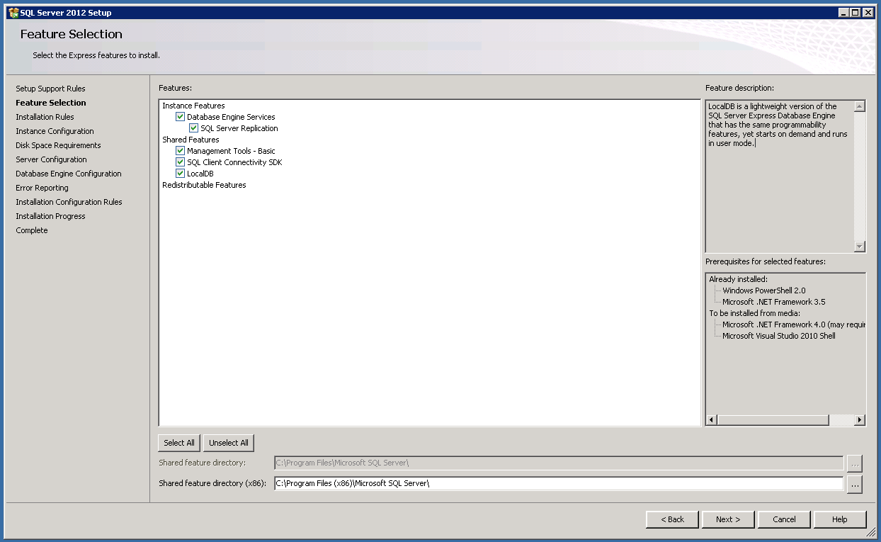Close the SQL Server 2012 Setup window
This screenshot has height=542, width=881.
pos(868,13)
